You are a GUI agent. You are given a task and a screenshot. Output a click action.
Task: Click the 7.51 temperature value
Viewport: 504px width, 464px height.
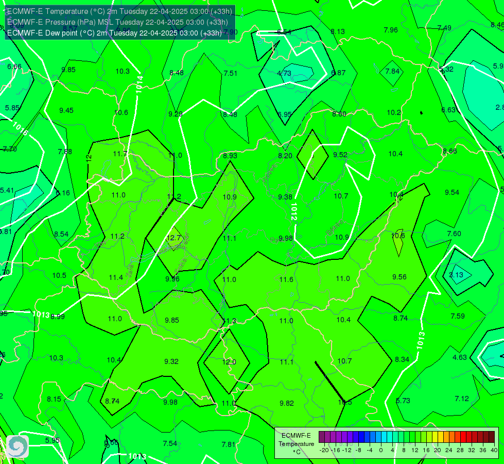(231, 73)
